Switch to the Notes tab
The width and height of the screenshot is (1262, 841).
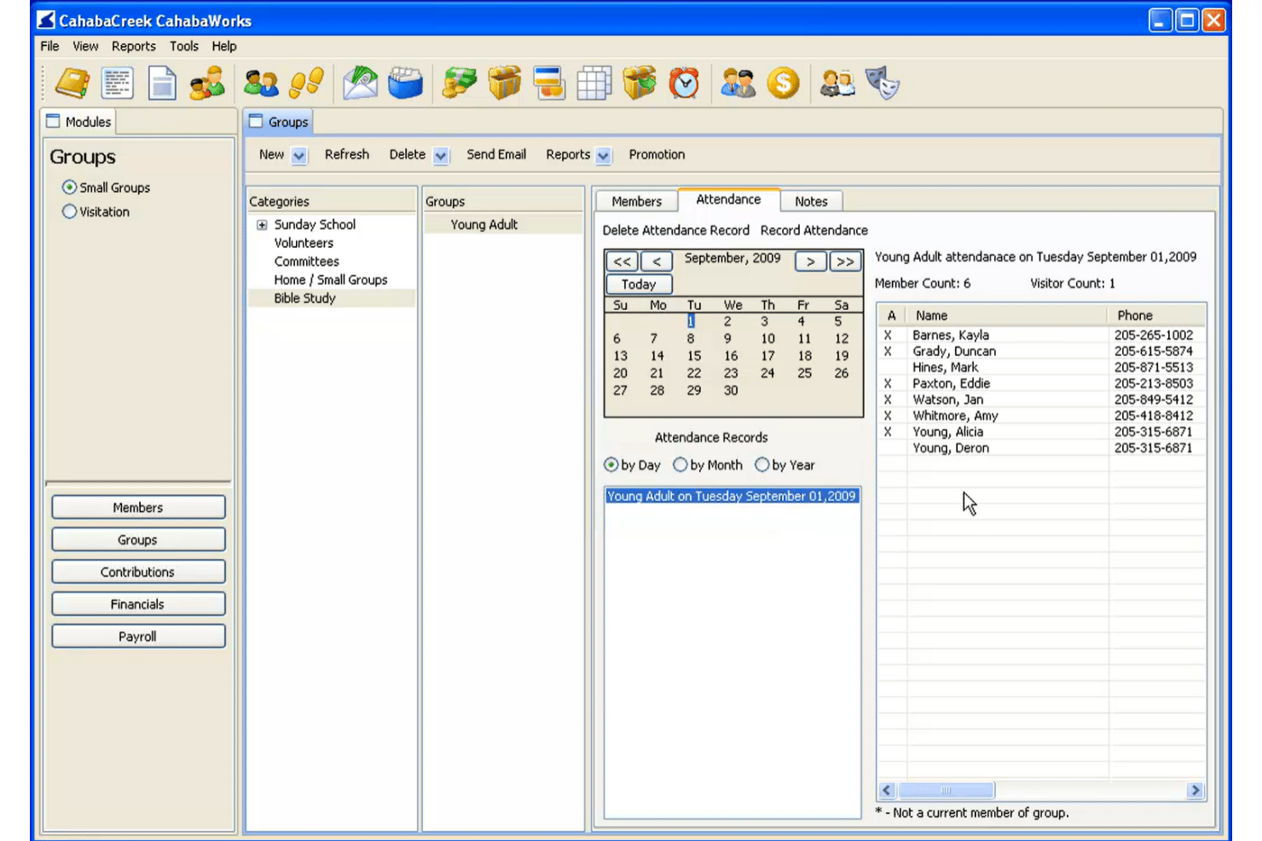tap(811, 201)
